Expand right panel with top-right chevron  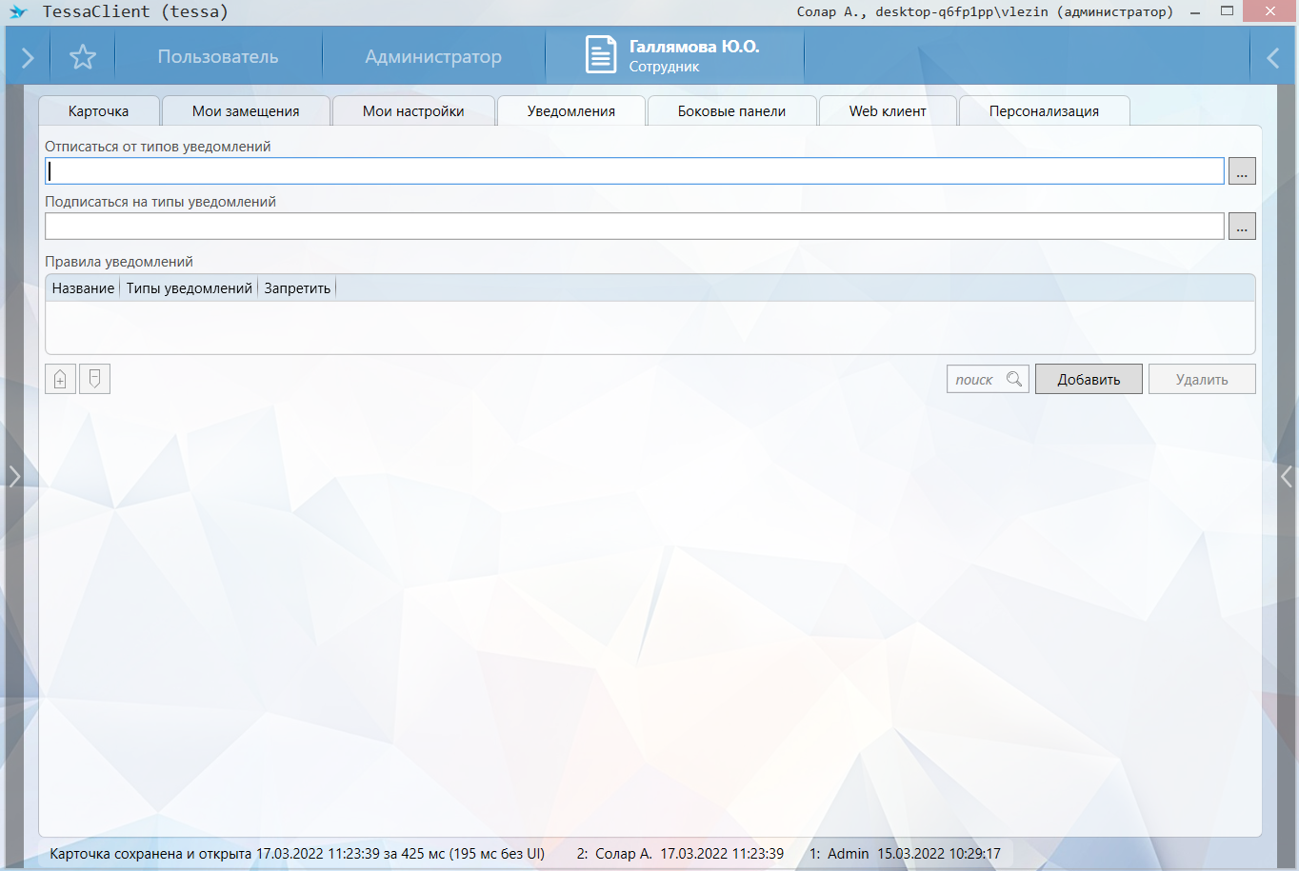tap(1272, 57)
